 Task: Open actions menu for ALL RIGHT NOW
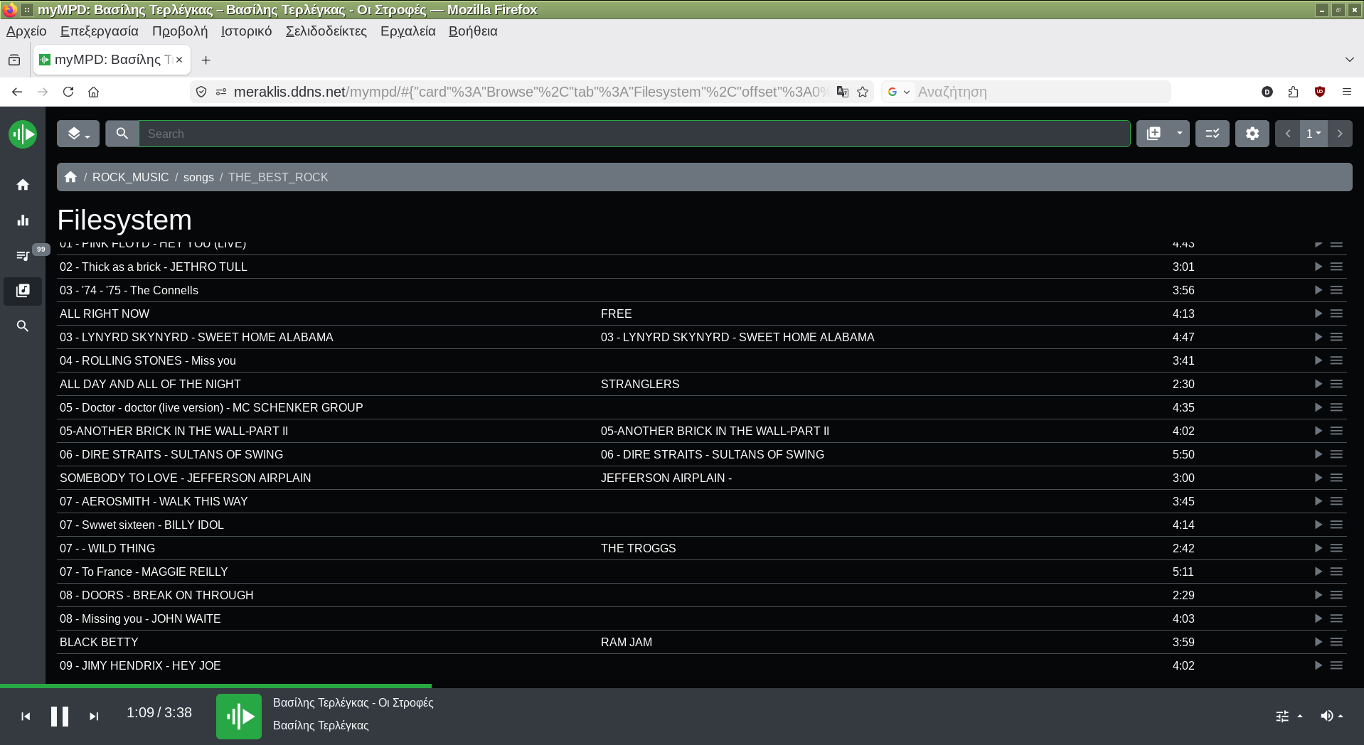pyautogui.click(x=1336, y=313)
